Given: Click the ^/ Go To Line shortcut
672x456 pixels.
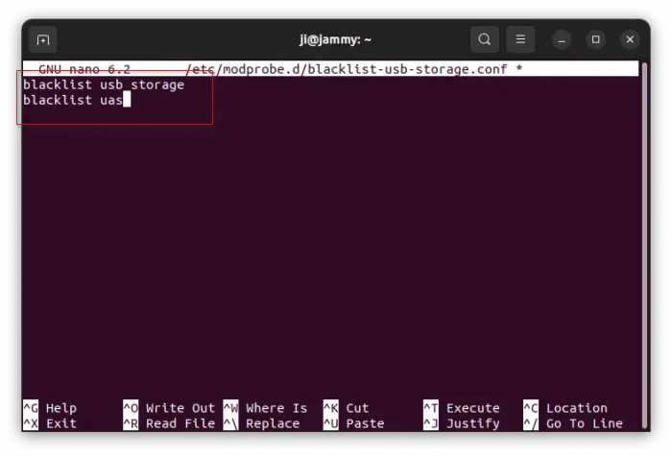Looking at the screenshot, I should pos(572,423).
